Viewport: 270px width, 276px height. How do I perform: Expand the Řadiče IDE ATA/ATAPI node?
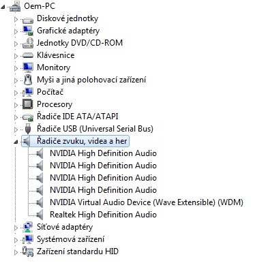click(x=16, y=117)
